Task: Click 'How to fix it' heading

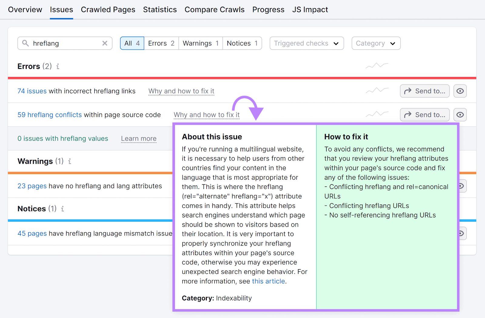Action: tap(346, 137)
